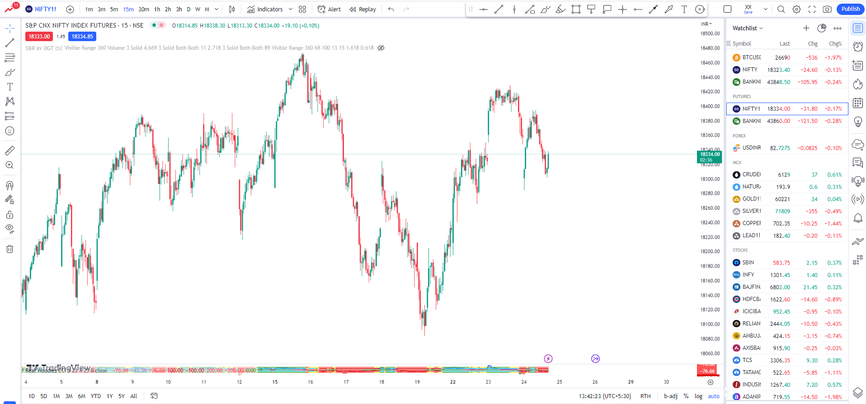Select the 1M date range

tap(56, 396)
